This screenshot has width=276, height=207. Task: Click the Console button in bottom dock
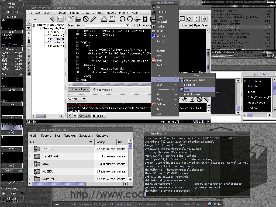click(84, 116)
